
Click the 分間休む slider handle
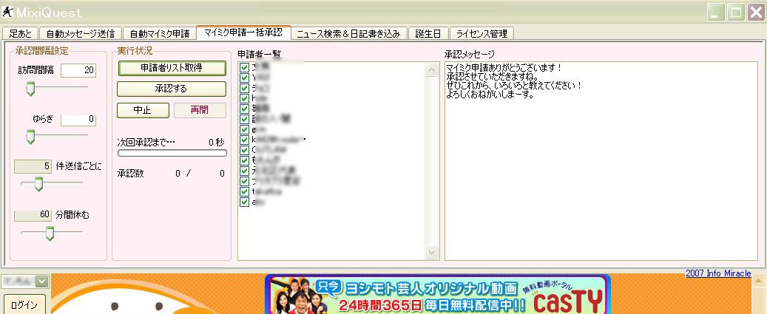pyautogui.click(x=50, y=233)
